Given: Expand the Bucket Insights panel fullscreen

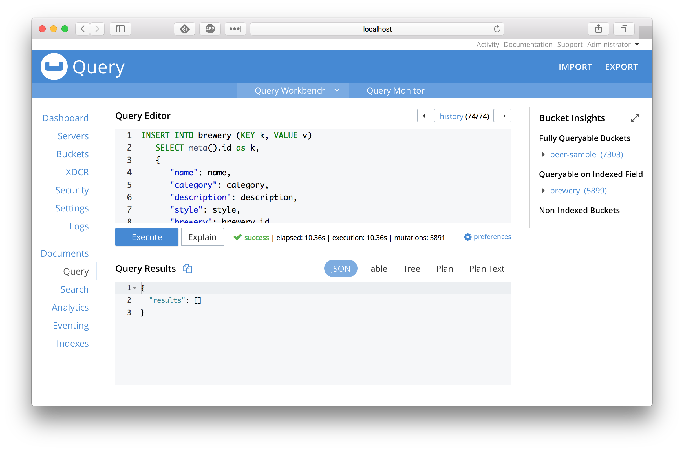Looking at the screenshot, I should (635, 118).
